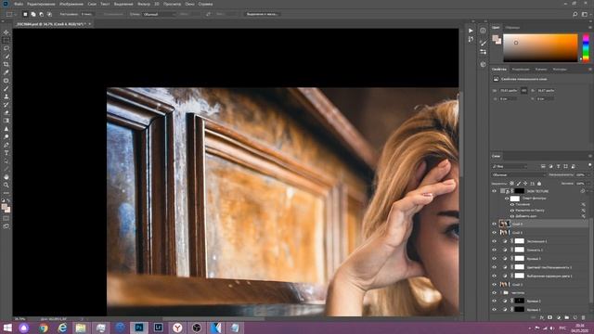Open the Layers panel menu
Image resolution: width=594 pixels, height=334 pixels.
[590, 156]
